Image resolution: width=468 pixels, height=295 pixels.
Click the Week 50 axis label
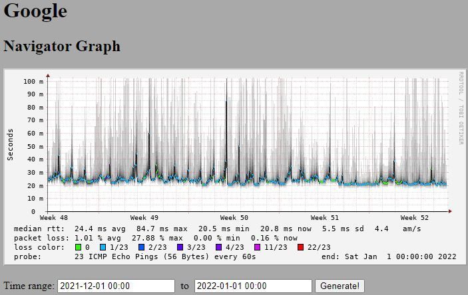(x=234, y=218)
